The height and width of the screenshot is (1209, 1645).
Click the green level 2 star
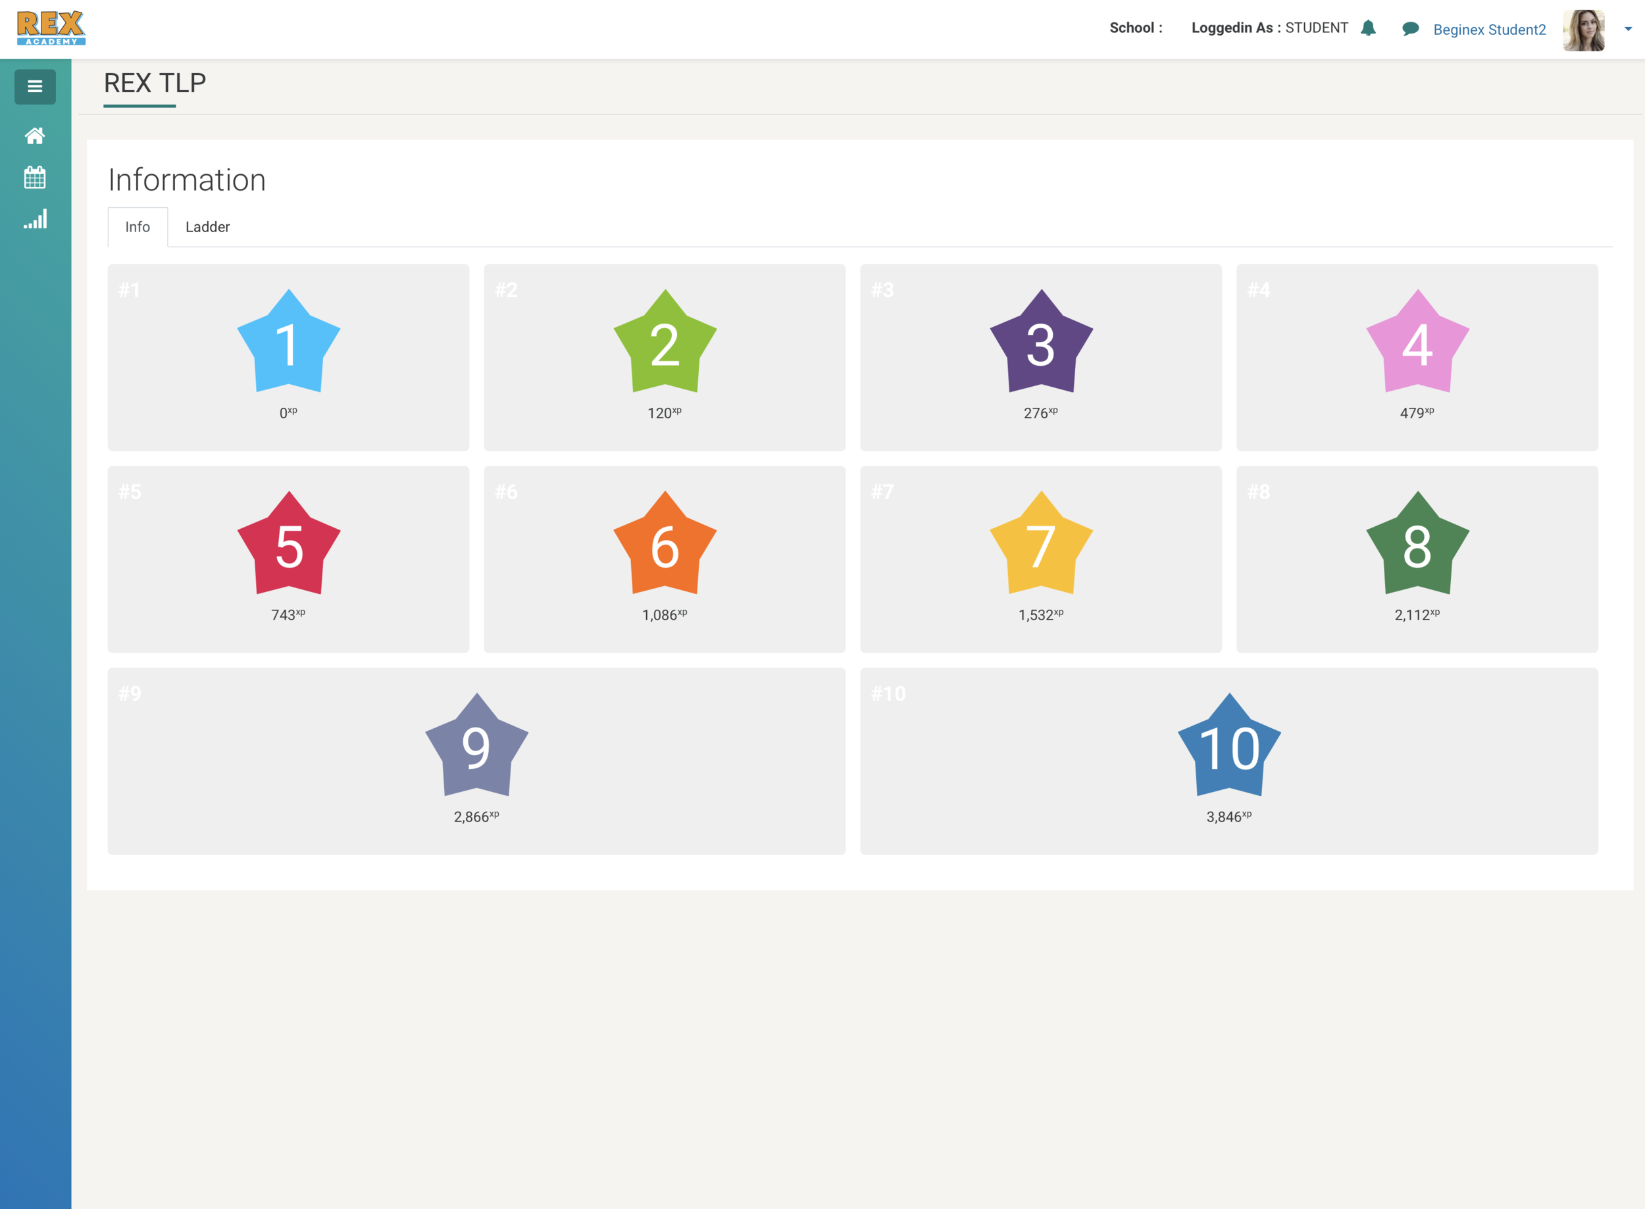click(665, 343)
